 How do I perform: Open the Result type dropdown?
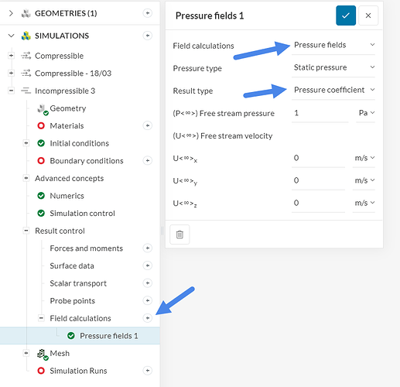point(333,90)
